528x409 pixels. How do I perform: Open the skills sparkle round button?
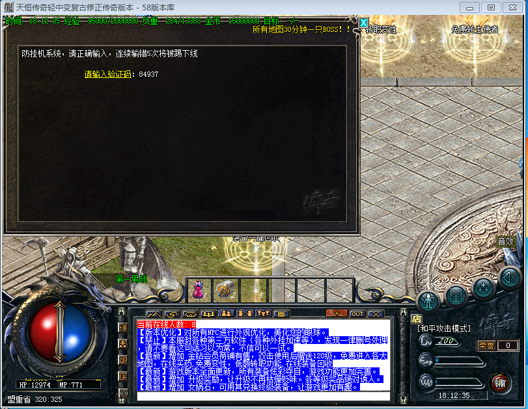tap(484, 288)
